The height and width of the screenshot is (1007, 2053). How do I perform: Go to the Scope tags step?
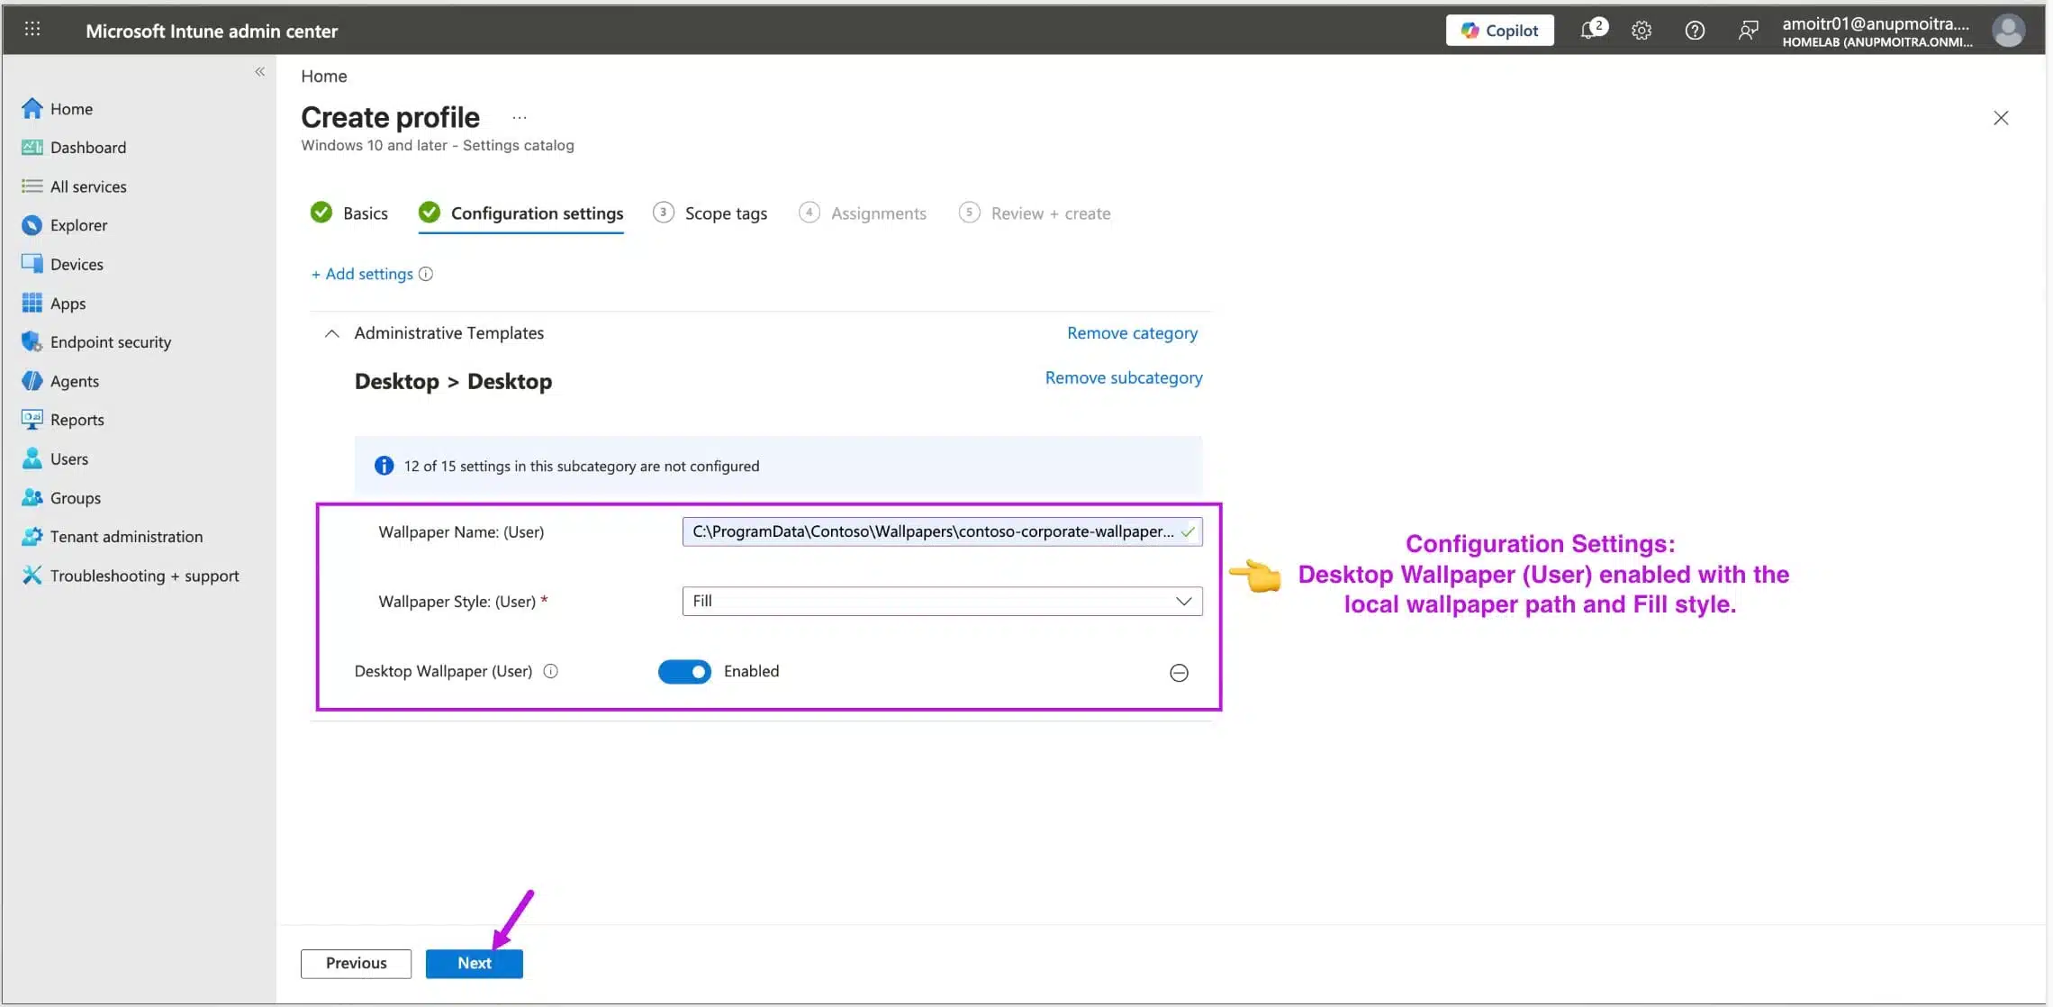coord(710,213)
